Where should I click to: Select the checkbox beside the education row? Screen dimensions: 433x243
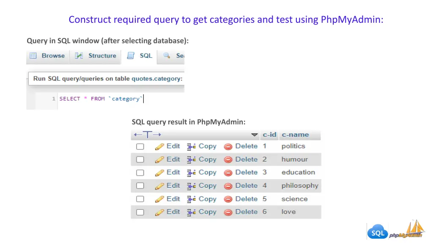coord(140,173)
